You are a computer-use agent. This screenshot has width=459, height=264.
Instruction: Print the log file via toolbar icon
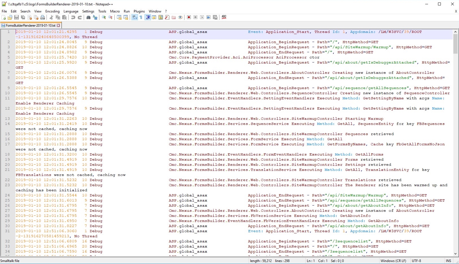(43, 17)
